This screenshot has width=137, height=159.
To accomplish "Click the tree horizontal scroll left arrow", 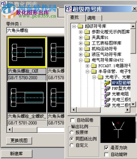I will (74, 110).
